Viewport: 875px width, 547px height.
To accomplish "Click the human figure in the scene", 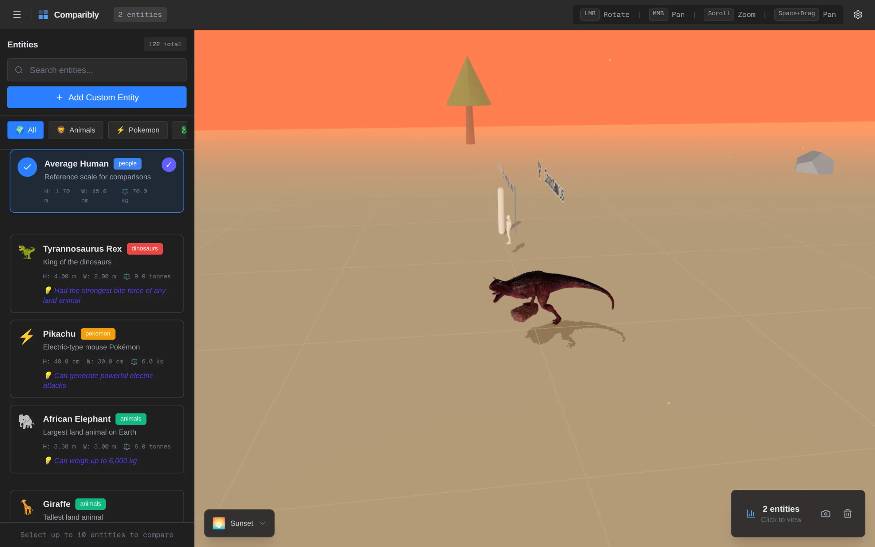I will coord(508,230).
